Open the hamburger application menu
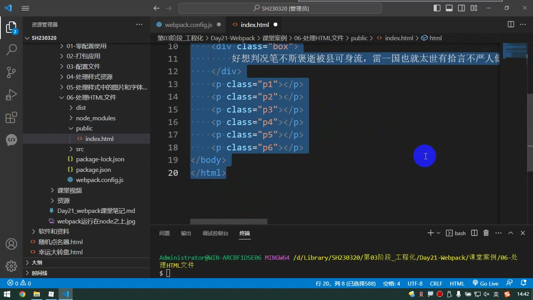This screenshot has height=300, width=533. [x=25, y=8]
